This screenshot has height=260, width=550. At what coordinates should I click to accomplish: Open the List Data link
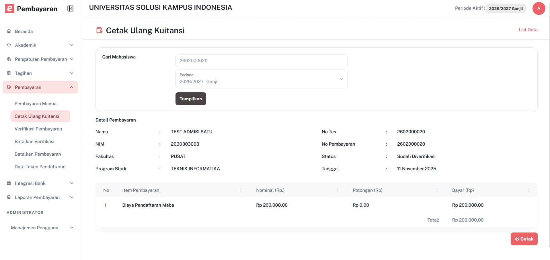click(x=528, y=30)
